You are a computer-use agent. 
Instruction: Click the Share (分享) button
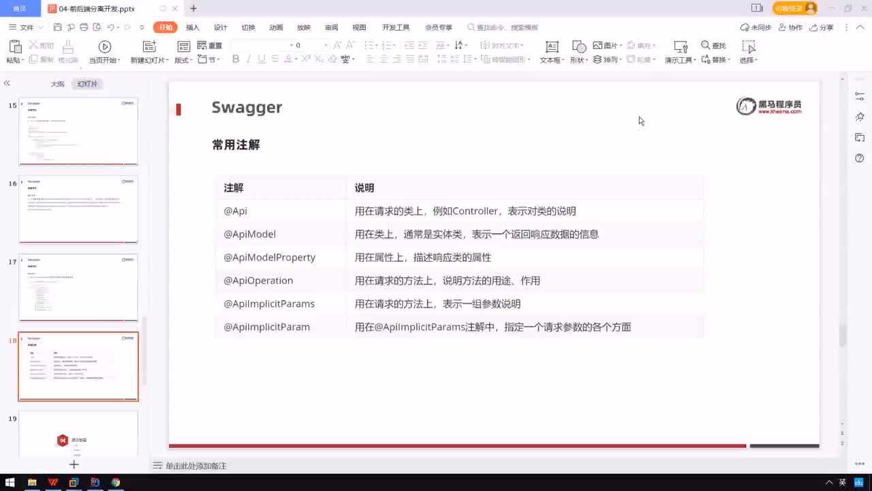[821, 27]
